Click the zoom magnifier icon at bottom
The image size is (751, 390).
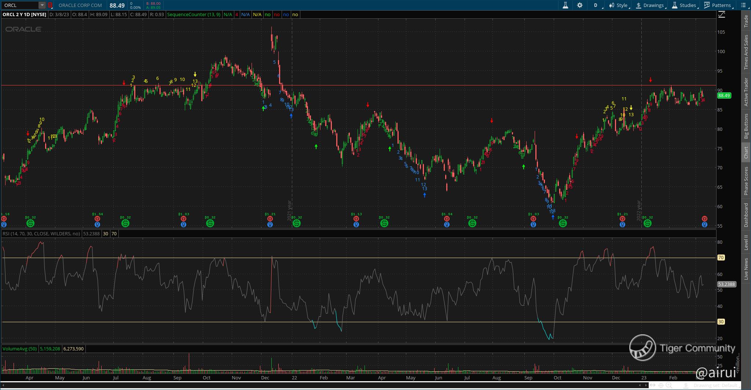point(669,385)
